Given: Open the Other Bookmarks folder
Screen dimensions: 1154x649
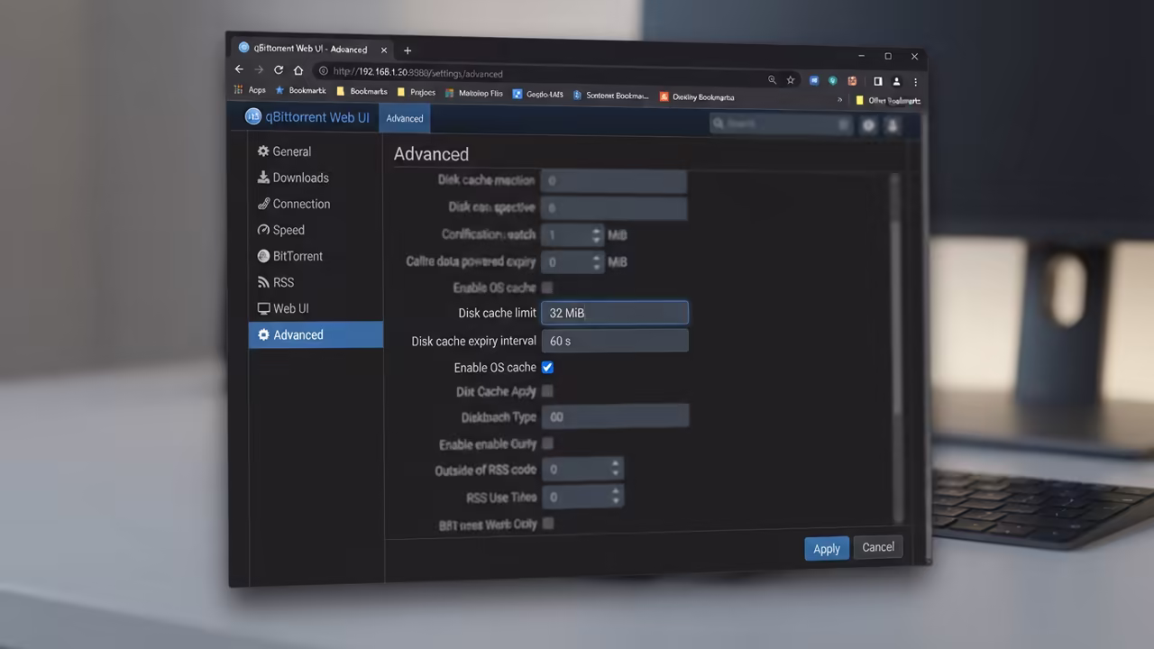Looking at the screenshot, I should (x=888, y=100).
